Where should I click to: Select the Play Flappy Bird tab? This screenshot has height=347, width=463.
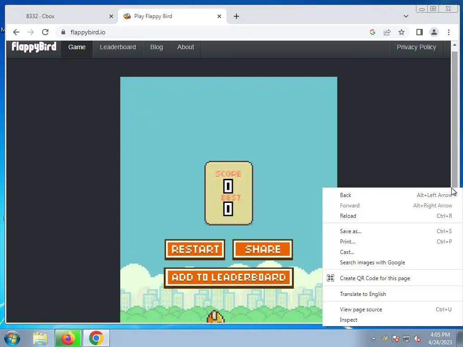click(x=172, y=16)
